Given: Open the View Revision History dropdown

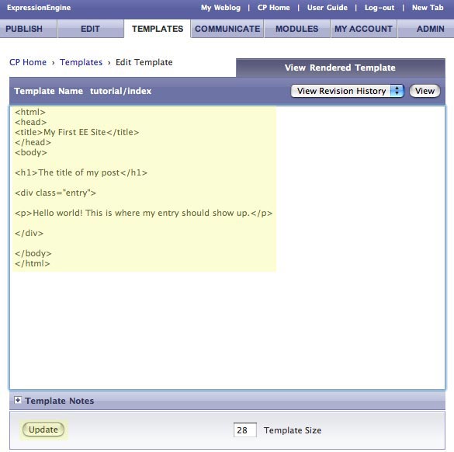Looking at the screenshot, I should (347, 91).
